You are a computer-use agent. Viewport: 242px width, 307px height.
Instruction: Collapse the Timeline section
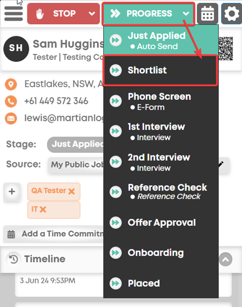[225, 259]
